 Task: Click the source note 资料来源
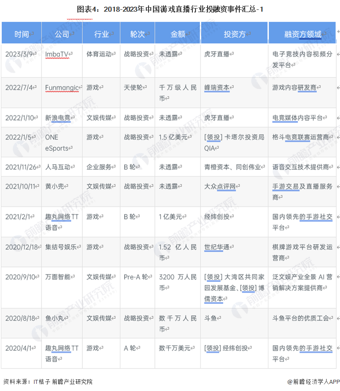(x=48, y=382)
